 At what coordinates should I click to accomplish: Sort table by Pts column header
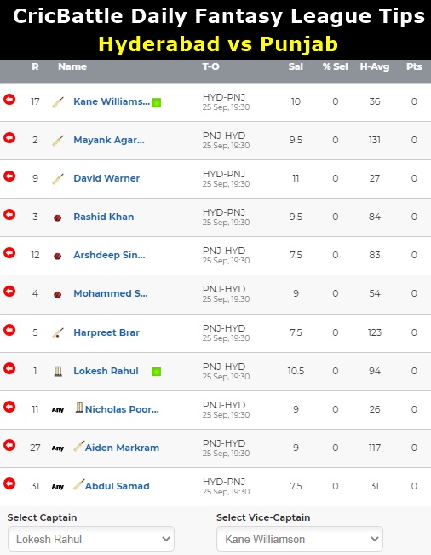[x=414, y=66]
